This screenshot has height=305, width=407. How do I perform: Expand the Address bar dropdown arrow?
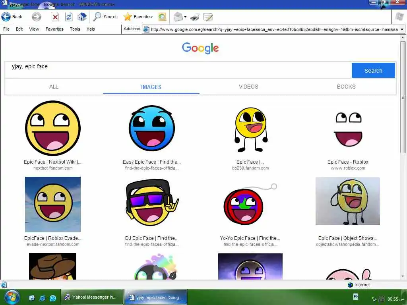tap(402, 29)
